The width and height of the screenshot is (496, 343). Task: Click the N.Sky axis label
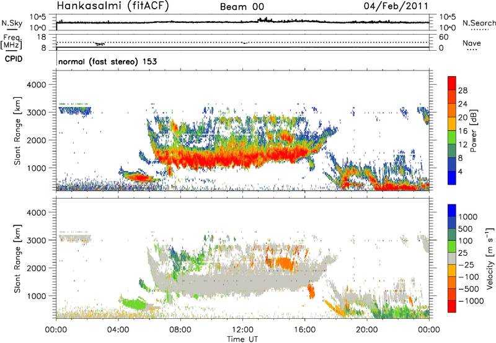coord(12,23)
